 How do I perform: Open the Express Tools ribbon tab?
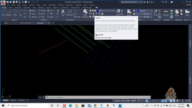(75, 7)
